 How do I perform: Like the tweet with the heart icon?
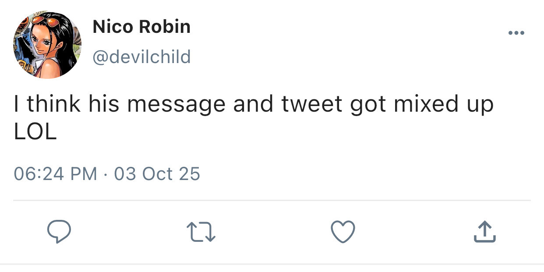pos(343,232)
